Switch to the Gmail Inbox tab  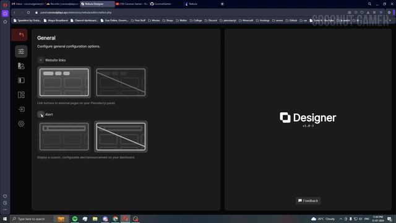coord(28,4)
